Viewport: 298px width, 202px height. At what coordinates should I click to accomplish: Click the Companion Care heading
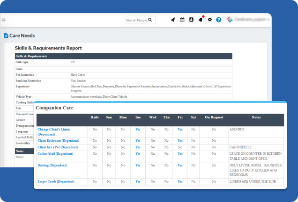(x=54, y=108)
